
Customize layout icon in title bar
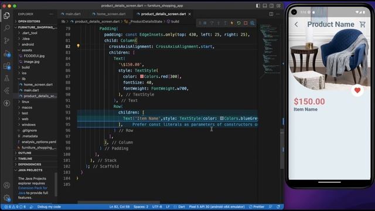click(x=278, y=5)
